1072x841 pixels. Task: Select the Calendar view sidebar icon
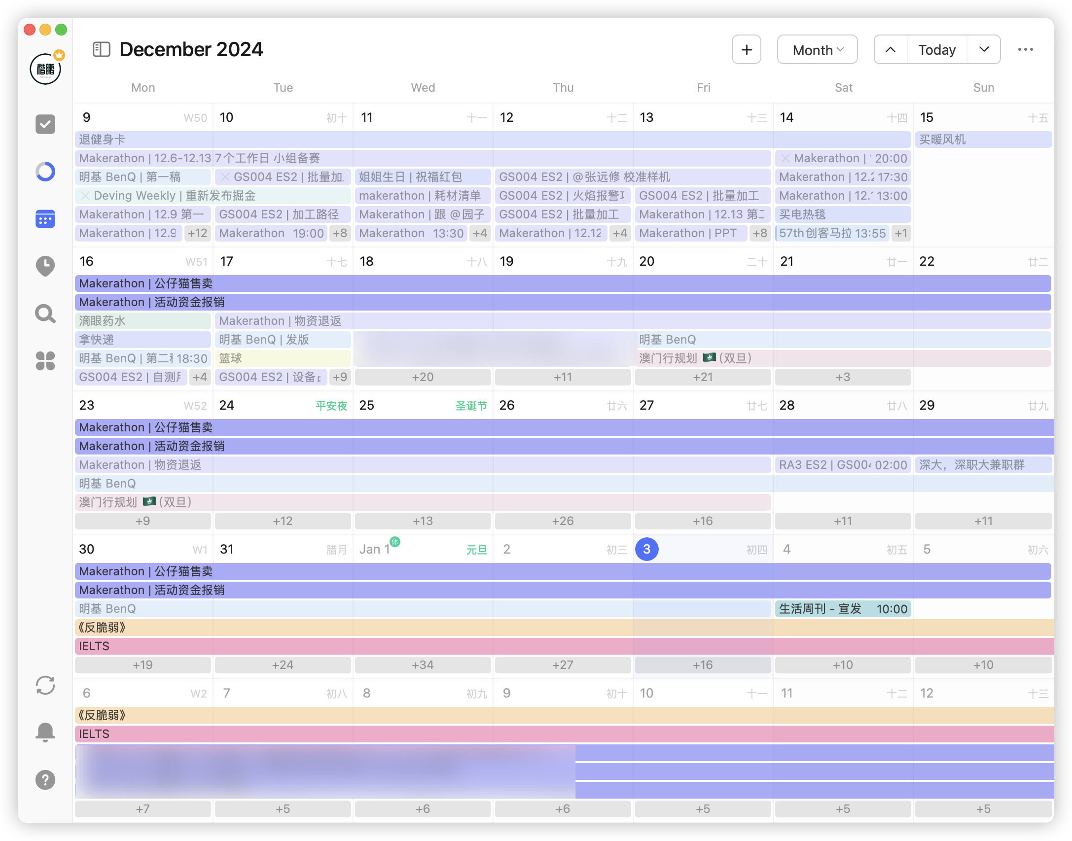pyautogui.click(x=45, y=219)
